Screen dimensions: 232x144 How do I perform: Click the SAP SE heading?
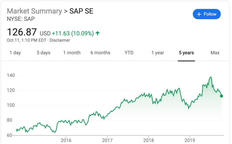point(81,11)
